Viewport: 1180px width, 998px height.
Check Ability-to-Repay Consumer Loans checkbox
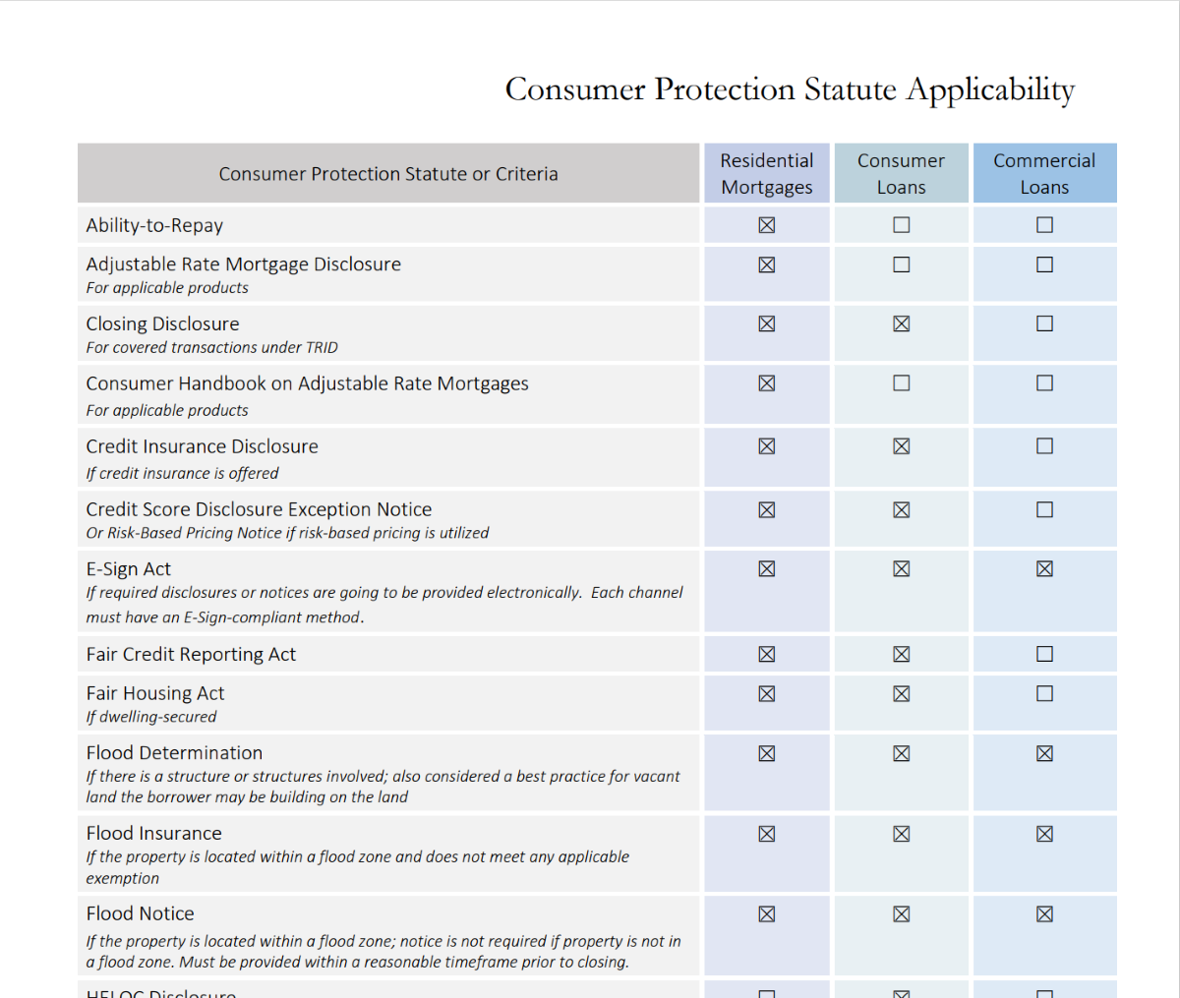coord(902,225)
